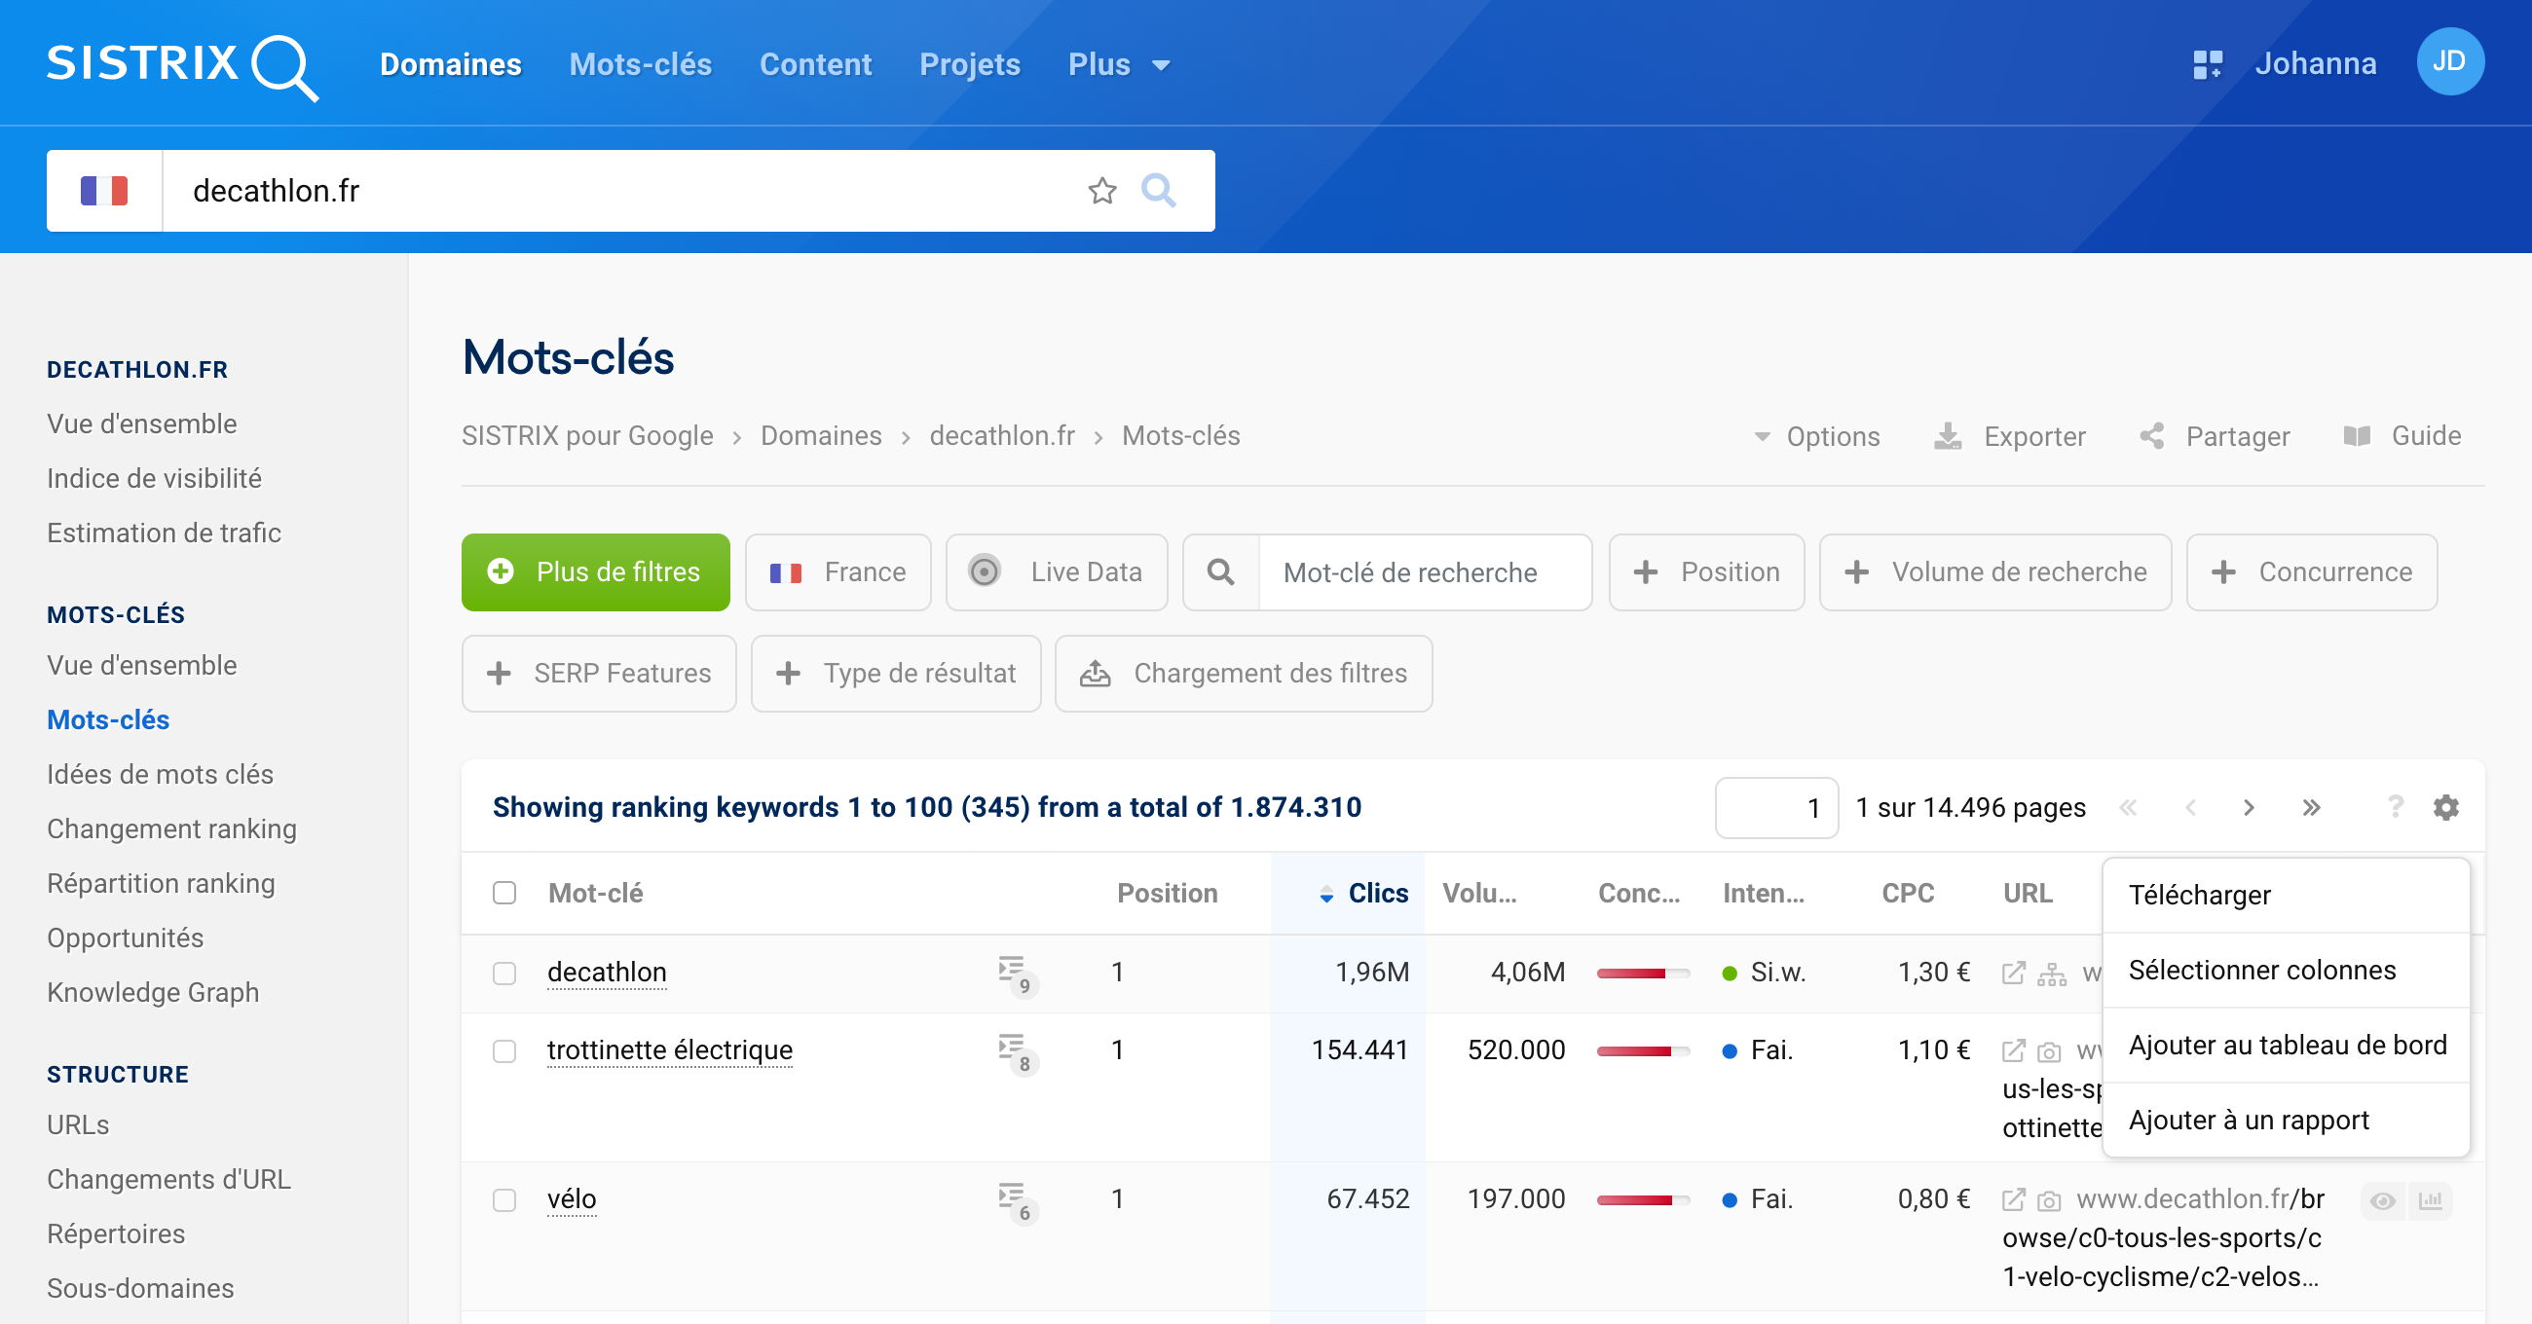The width and height of the screenshot is (2532, 1324).
Task: Open the apps grid icon beside Johanna
Action: (2208, 64)
